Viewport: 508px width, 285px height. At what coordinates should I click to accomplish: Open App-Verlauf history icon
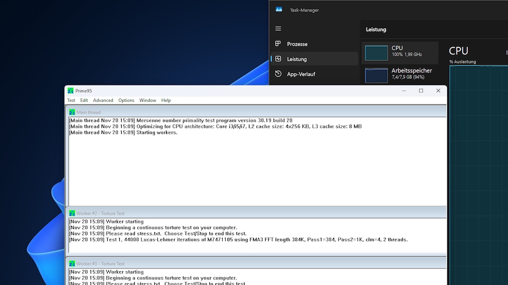pyautogui.click(x=278, y=74)
